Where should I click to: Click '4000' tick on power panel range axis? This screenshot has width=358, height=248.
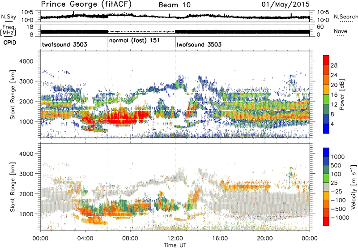click(x=27, y=61)
